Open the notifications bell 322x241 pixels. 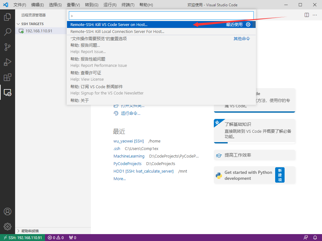click(315, 238)
